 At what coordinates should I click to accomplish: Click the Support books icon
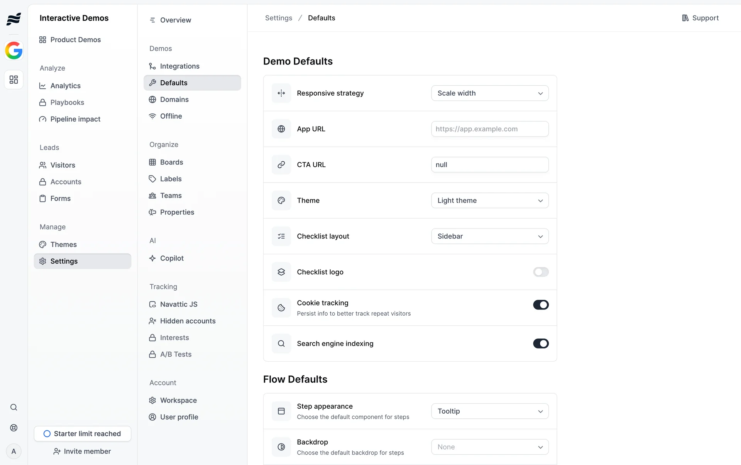pyautogui.click(x=685, y=18)
